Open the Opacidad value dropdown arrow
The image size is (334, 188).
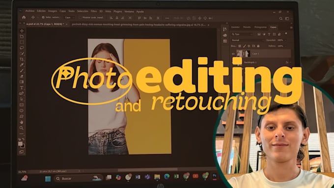[x=285, y=40]
